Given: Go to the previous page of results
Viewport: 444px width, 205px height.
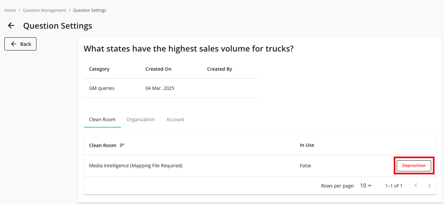Looking at the screenshot, I should pyautogui.click(x=416, y=185).
